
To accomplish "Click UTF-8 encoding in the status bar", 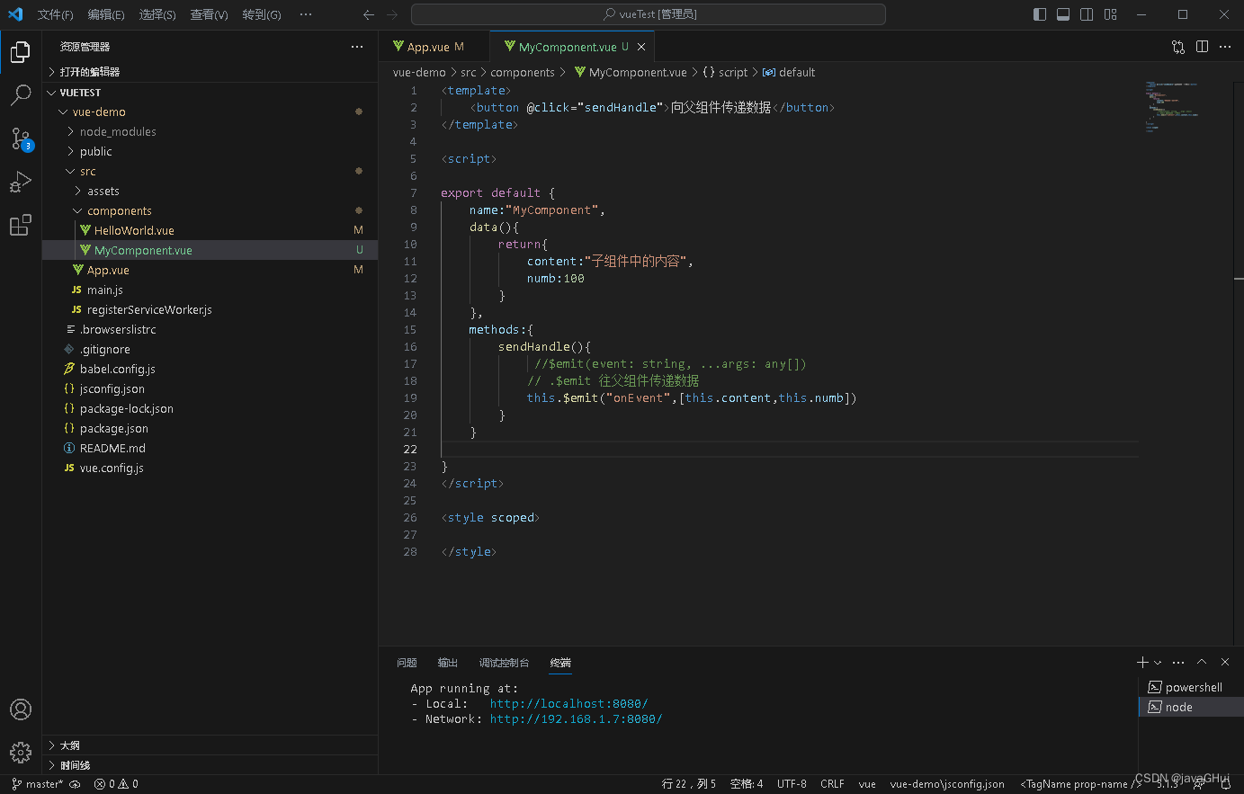I will 792,783.
